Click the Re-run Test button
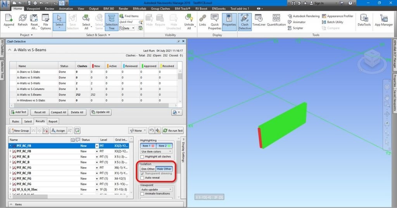Screen dimensions: 397x208 click(173, 130)
